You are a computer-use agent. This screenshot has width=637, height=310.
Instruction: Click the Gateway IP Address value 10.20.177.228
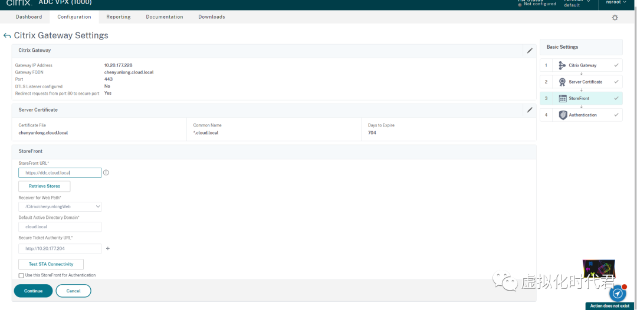118,65
